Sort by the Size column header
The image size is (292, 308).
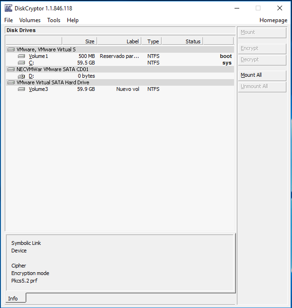(x=80, y=41)
